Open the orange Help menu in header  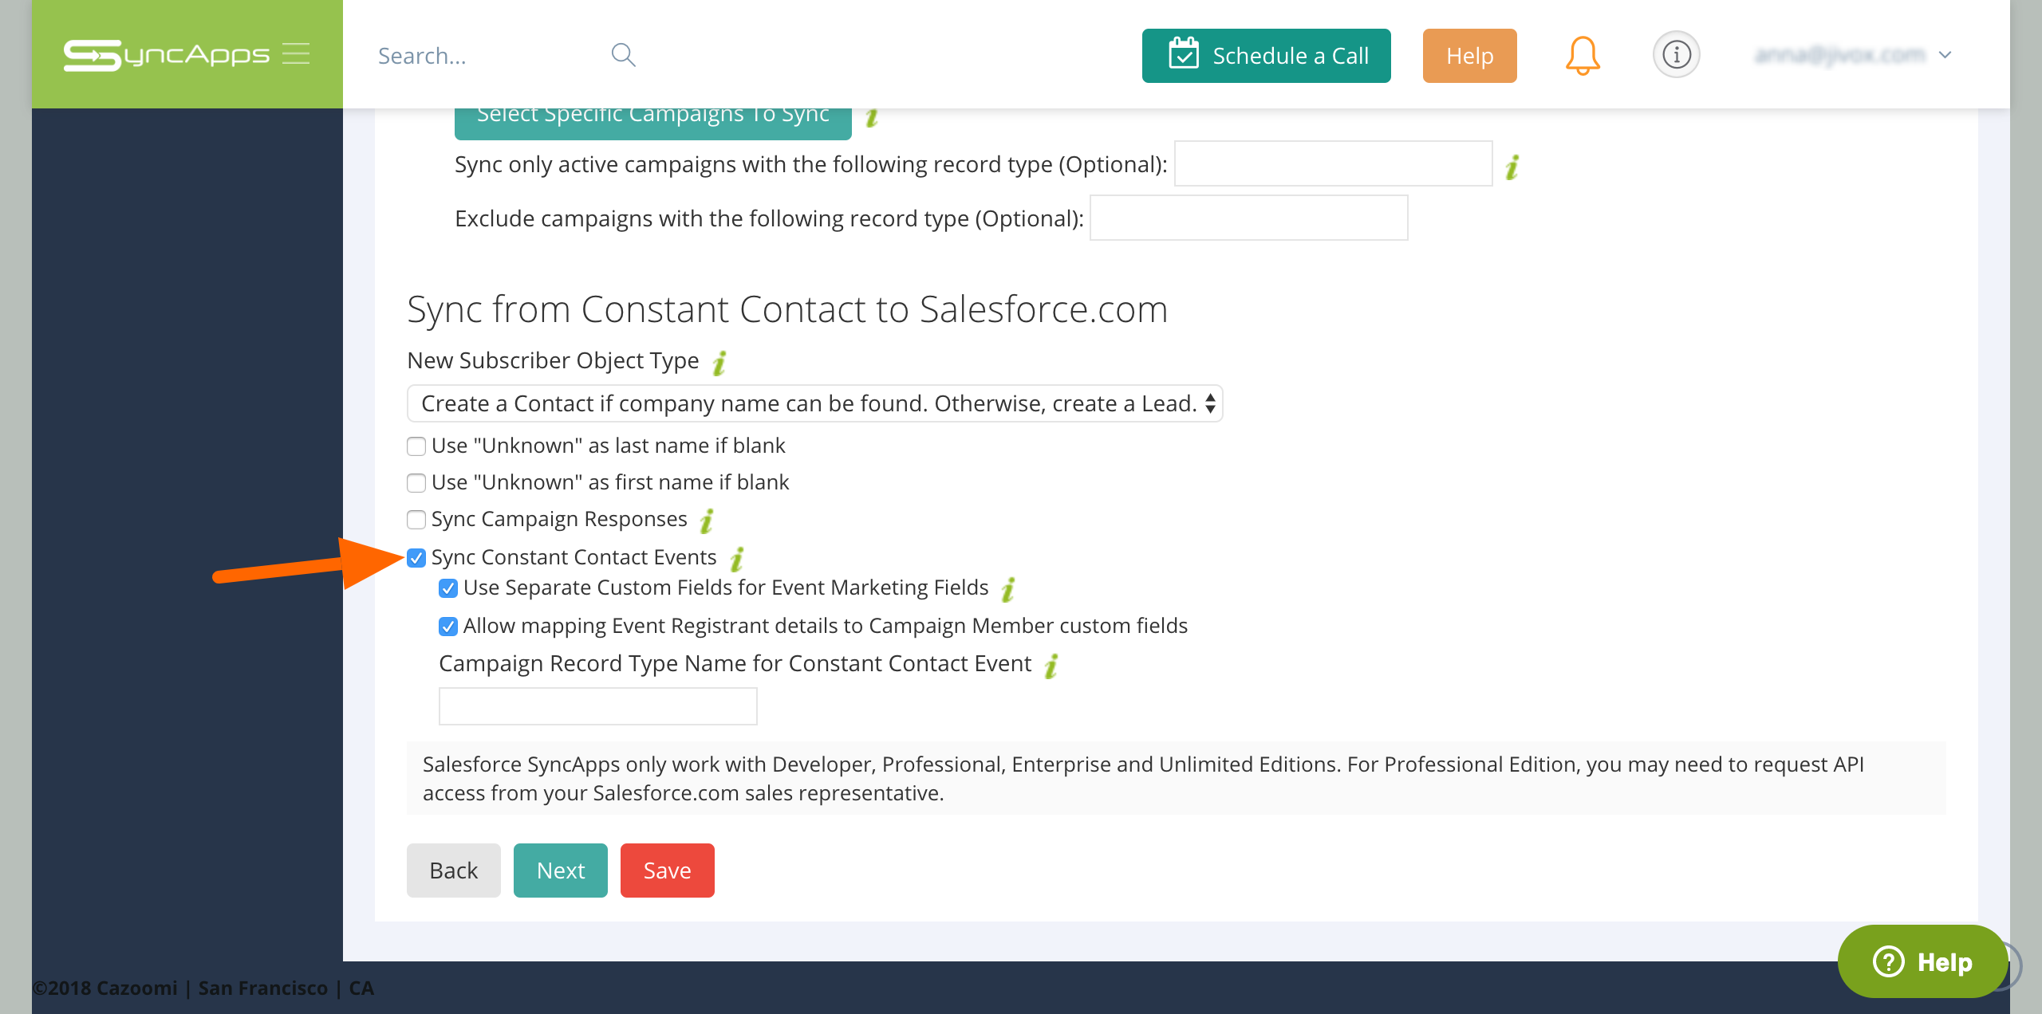[x=1469, y=56]
